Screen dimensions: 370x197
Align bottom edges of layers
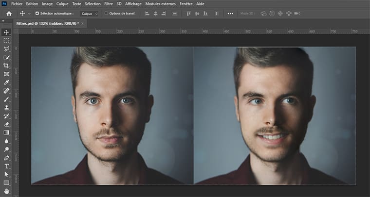pyautogui.click(x=205, y=14)
